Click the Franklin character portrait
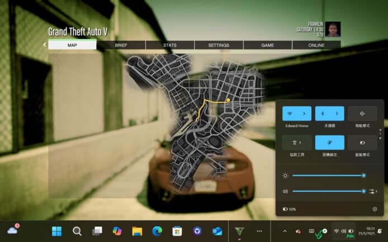This screenshot has height=242, width=388. pos(333,29)
